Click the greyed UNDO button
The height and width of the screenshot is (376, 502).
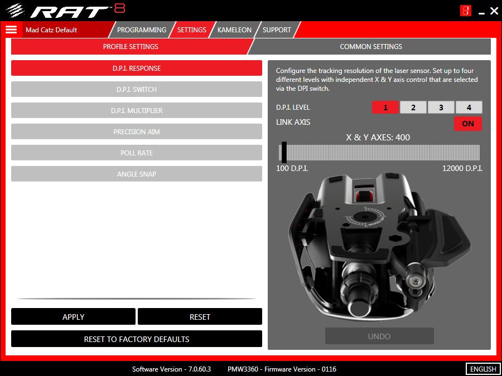pyautogui.click(x=379, y=336)
